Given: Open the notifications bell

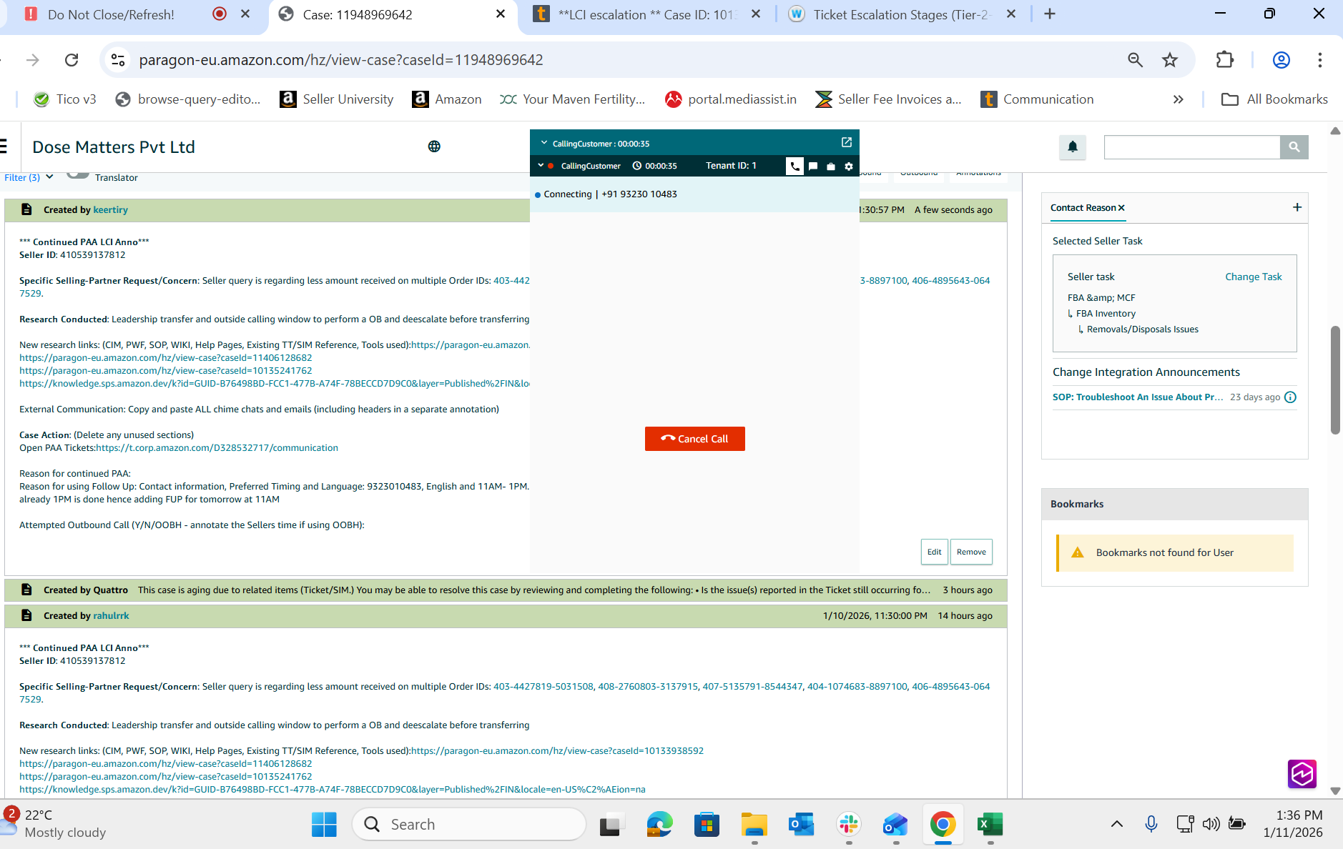Looking at the screenshot, I should (1073, 147).
